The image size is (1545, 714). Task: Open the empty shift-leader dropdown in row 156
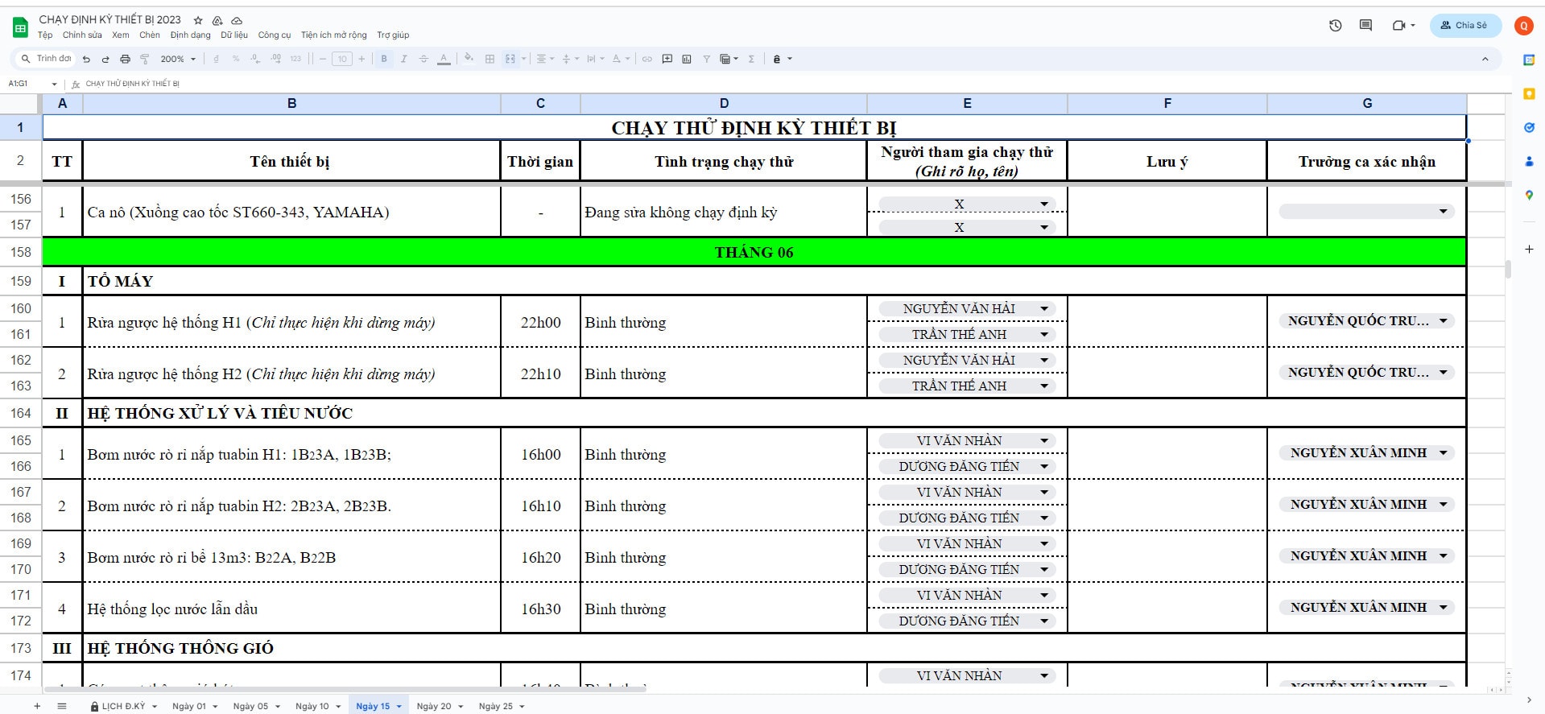[1443, 212]
